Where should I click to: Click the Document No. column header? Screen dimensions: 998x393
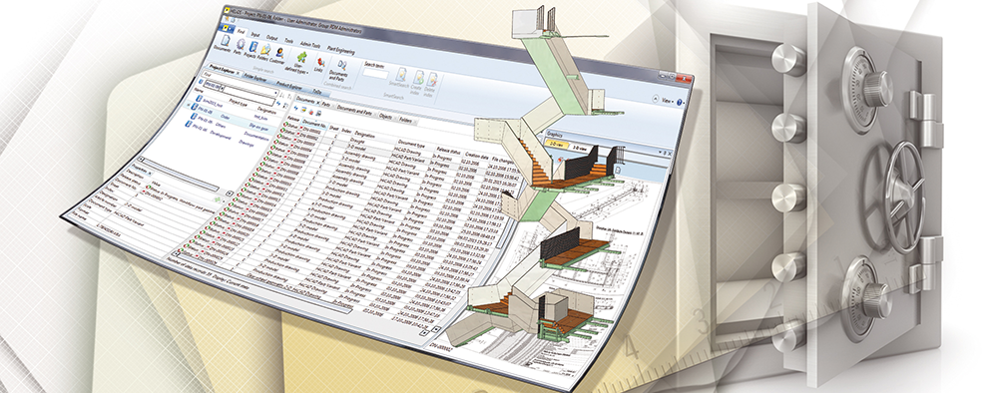[313, 124]
